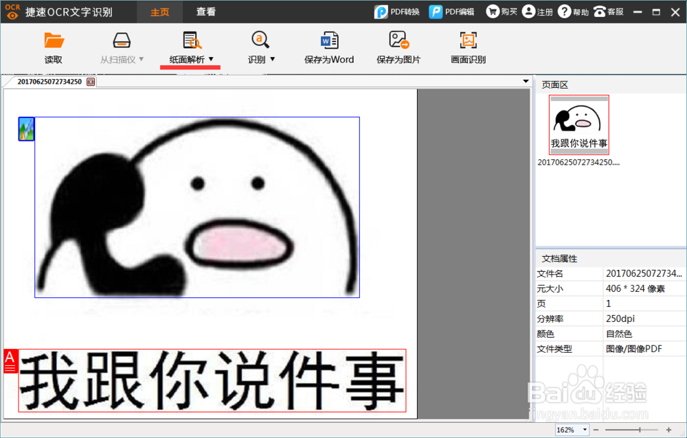Viewport: 687px width, 438px height.
Task: Close the 20170625072734250 document tab
Action: pyautogui.click(x=91, y=82)
